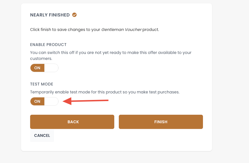Turn off the Test Mode switch
The width and height of the screenshot is (249, 163).
pos(44,101)
